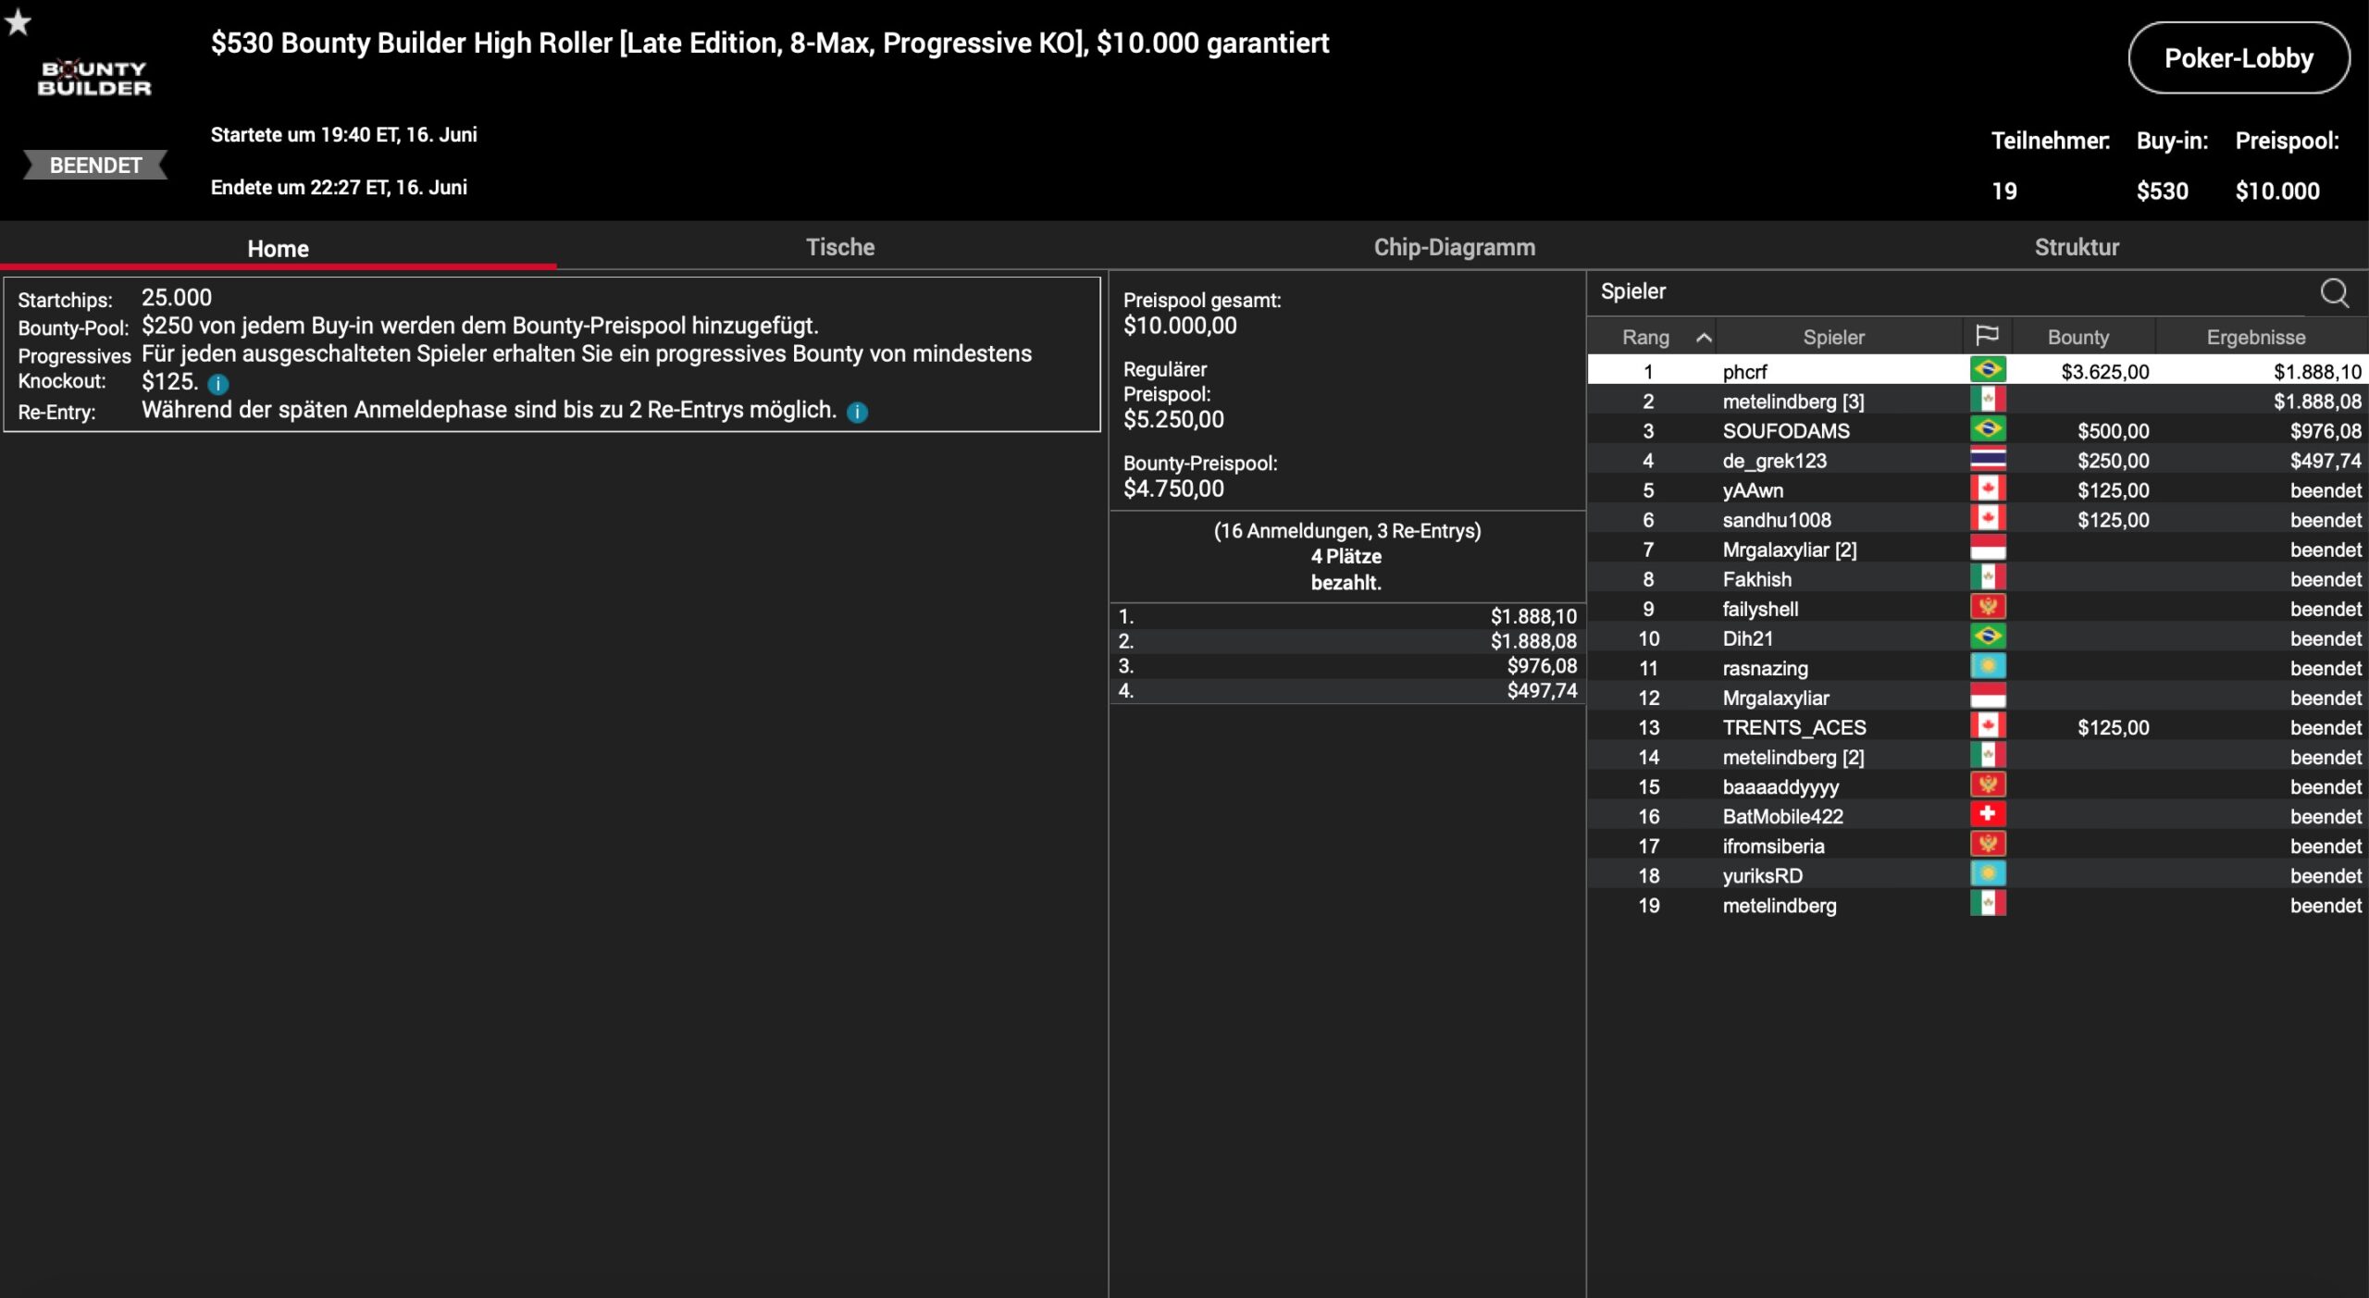The width and height of the screenshot is (2369, 1298).
Task: Click the Poker-Lobby button
Action: tap(2238, 58)
